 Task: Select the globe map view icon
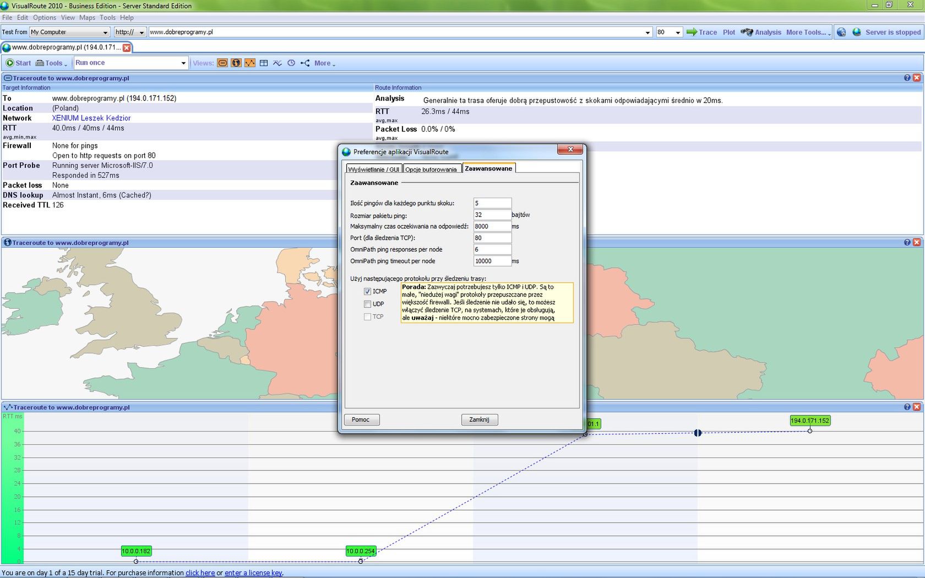click(236, 63)
